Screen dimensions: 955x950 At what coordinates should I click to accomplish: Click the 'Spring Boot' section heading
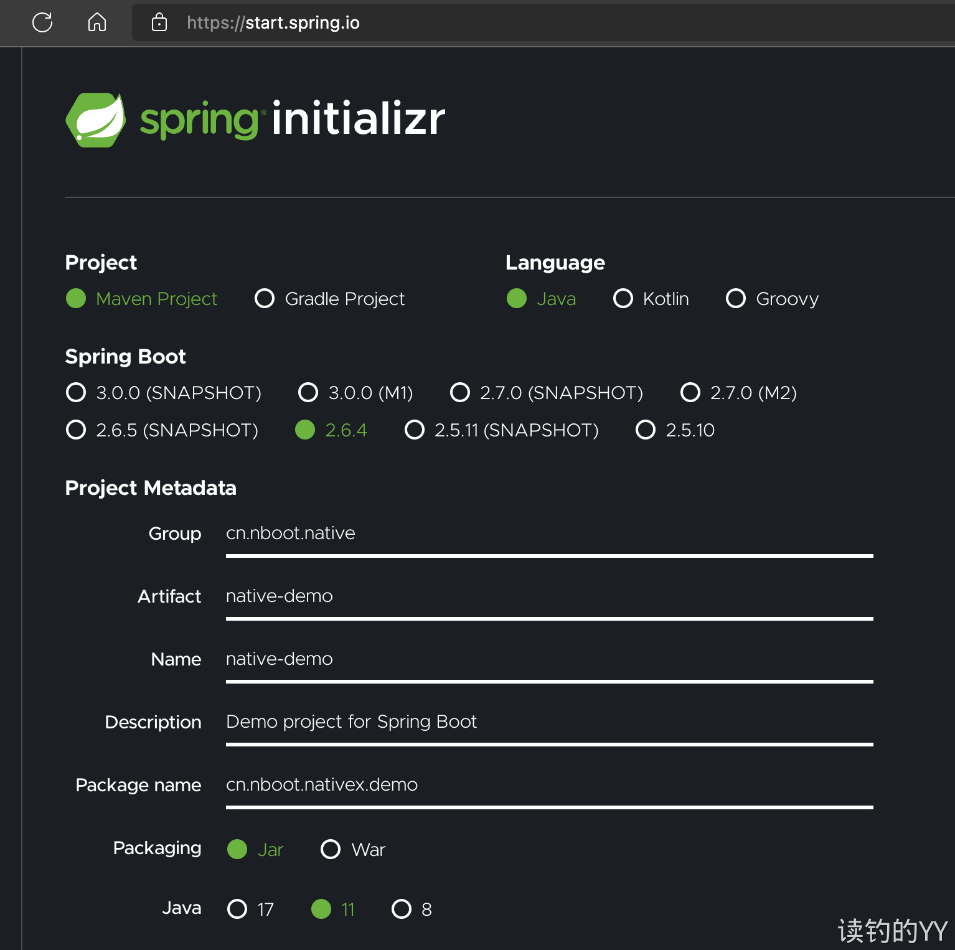pyautogui.click(x=126, y=357)
